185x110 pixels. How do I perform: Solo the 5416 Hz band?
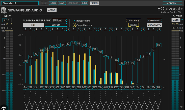point(111,29)
